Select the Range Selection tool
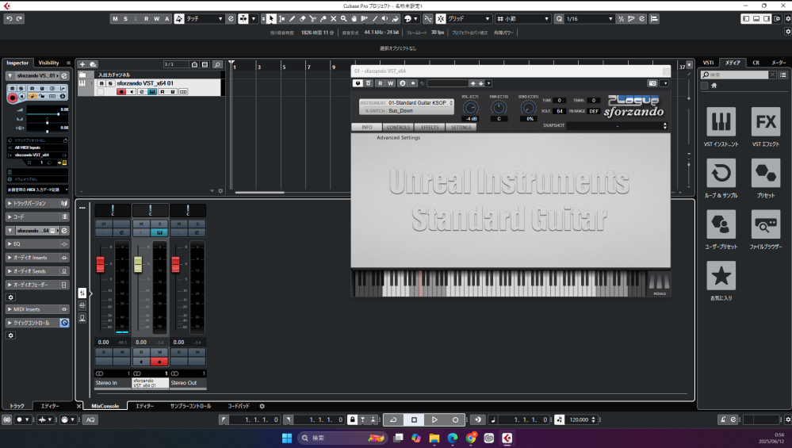The height and width of the screenshot is (448, 792). (x=282, y=19)
